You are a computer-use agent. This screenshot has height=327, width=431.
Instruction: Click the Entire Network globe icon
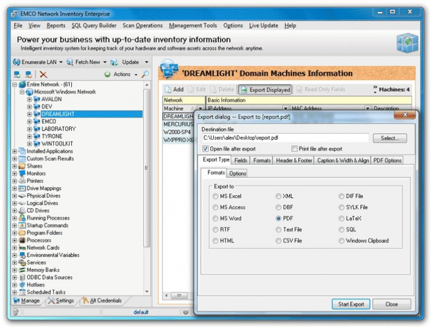pyautogui.click(x=22, y=84)
